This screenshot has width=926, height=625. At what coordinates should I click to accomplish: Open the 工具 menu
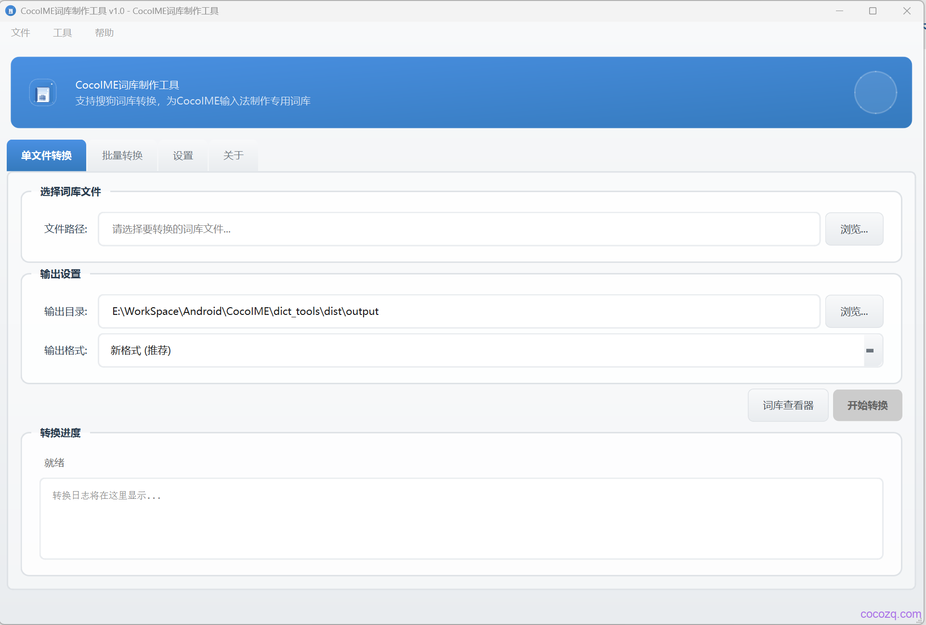[63, 33]
